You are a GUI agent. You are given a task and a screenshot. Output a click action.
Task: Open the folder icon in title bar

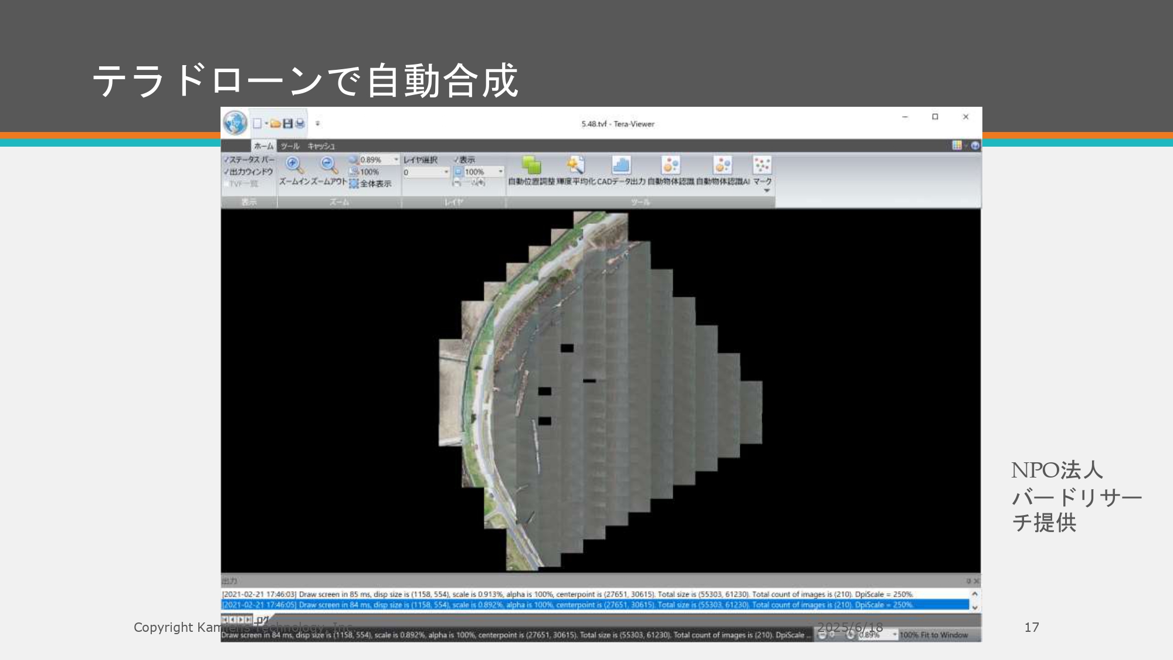pyautogui.click(x=275, y=124)
